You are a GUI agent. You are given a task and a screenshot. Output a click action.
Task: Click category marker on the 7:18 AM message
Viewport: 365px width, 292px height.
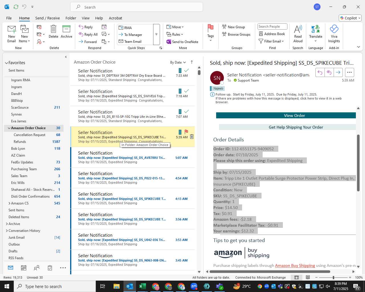tap(180, 91)
